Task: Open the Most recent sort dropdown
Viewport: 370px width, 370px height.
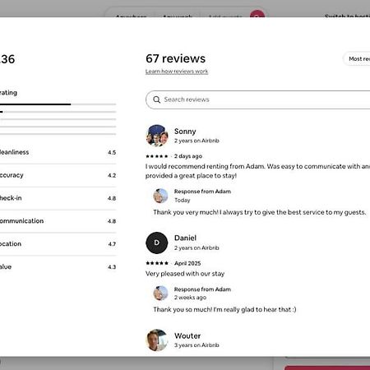Action: [x=357, y=58]
